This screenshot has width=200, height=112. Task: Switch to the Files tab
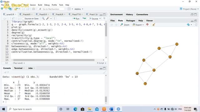pyautogui.click(x=112, y=21)
